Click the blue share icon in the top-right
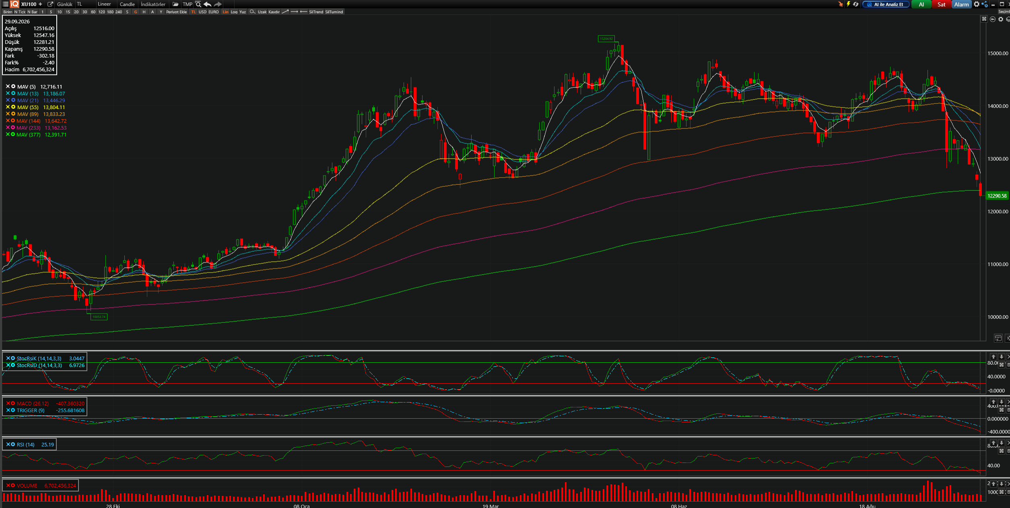 click(985, 4)
